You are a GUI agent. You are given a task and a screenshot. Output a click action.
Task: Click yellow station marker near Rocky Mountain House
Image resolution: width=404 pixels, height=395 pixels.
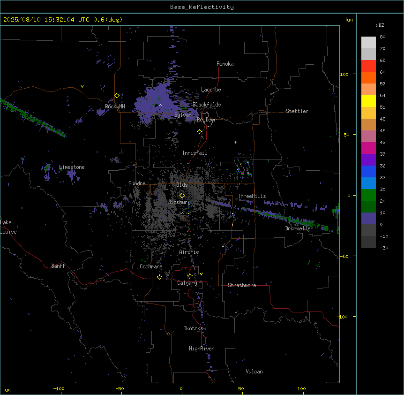coord(117,96)
